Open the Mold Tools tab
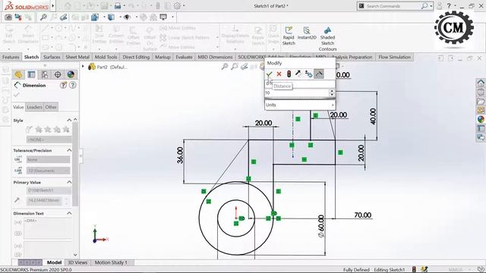486x273 pixels. coord(106,57)
